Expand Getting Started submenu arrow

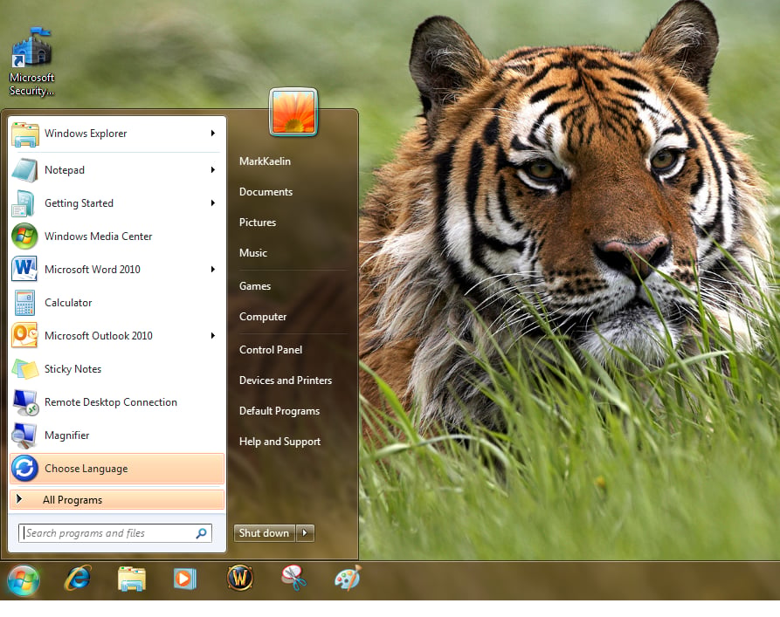(x=213, y=202)
